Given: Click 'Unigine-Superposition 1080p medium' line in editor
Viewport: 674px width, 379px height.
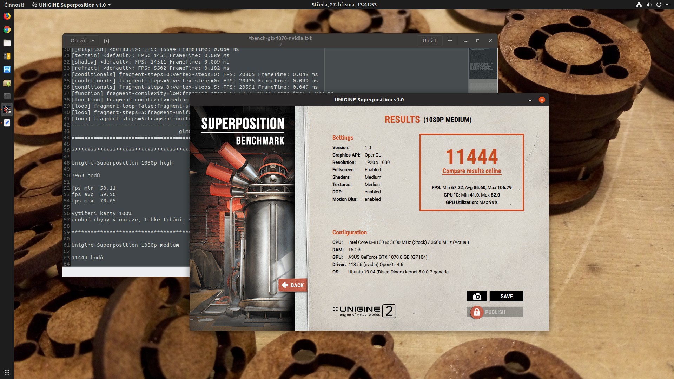Looking at the screenshot, I should coord(125,245).
